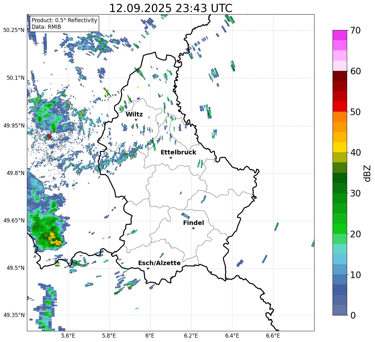The image size is (375, 342).
Task: Click the 6°E longitude label
Action: pos(150,336)
